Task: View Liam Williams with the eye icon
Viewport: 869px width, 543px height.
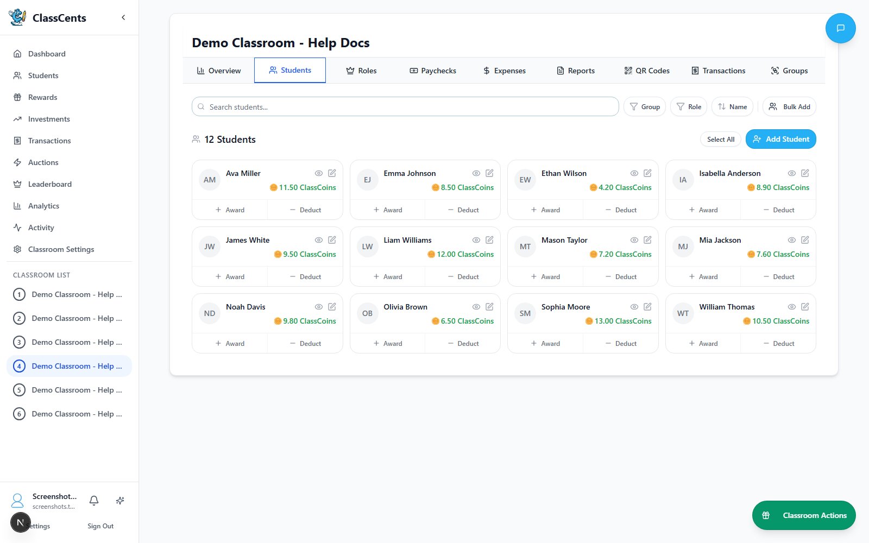Action: point(476,240)
